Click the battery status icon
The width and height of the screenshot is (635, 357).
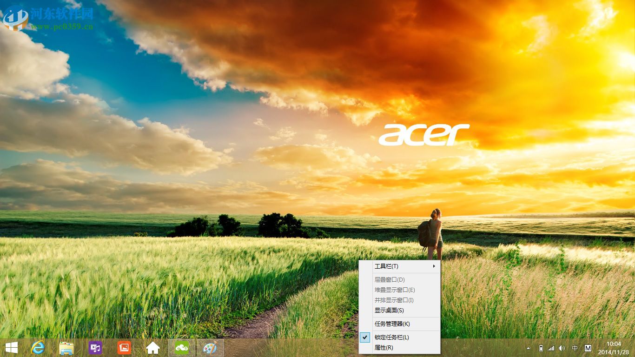click(541, 348)
